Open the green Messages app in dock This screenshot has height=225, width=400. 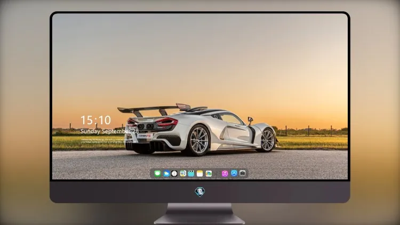point(157,174)
